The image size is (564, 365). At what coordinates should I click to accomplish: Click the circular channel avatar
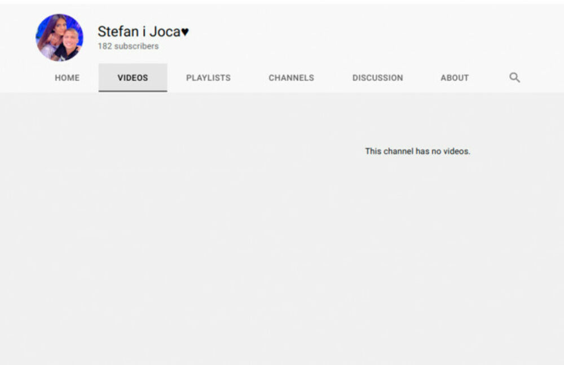coord(59,38)
